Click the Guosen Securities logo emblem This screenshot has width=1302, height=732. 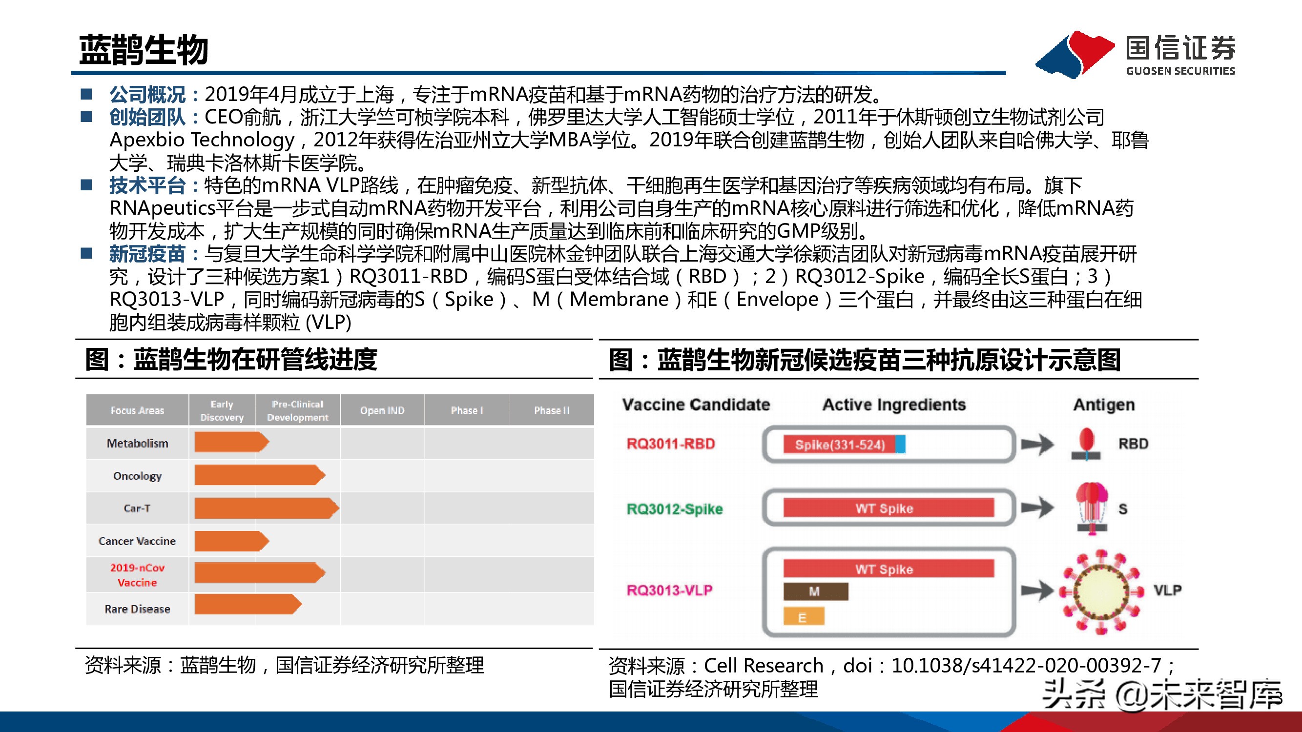point(1075,55)
